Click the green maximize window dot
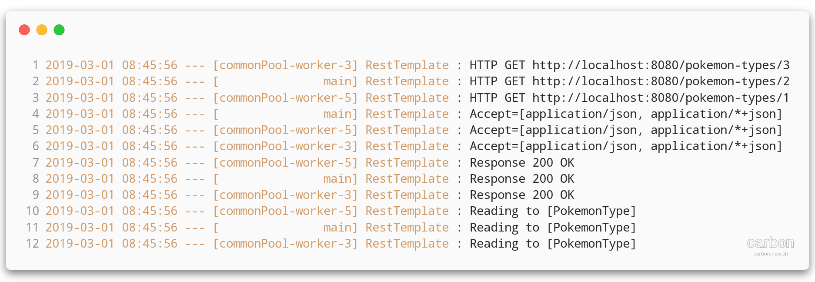 click(59, 30)
